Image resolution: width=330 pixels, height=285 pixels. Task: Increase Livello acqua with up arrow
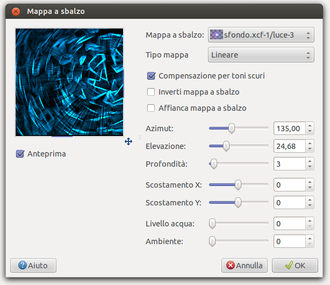tap(310, 221)
